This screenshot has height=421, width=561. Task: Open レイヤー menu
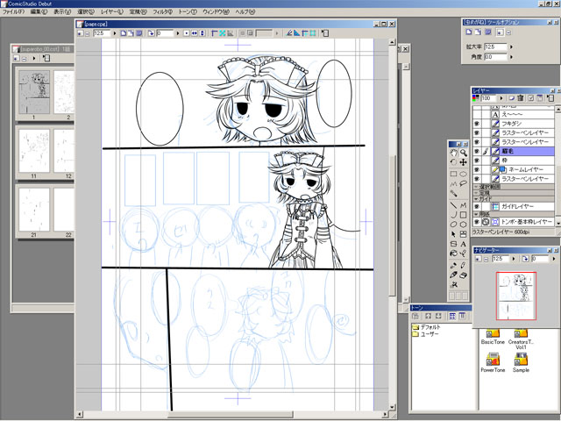tap(111, 11)
